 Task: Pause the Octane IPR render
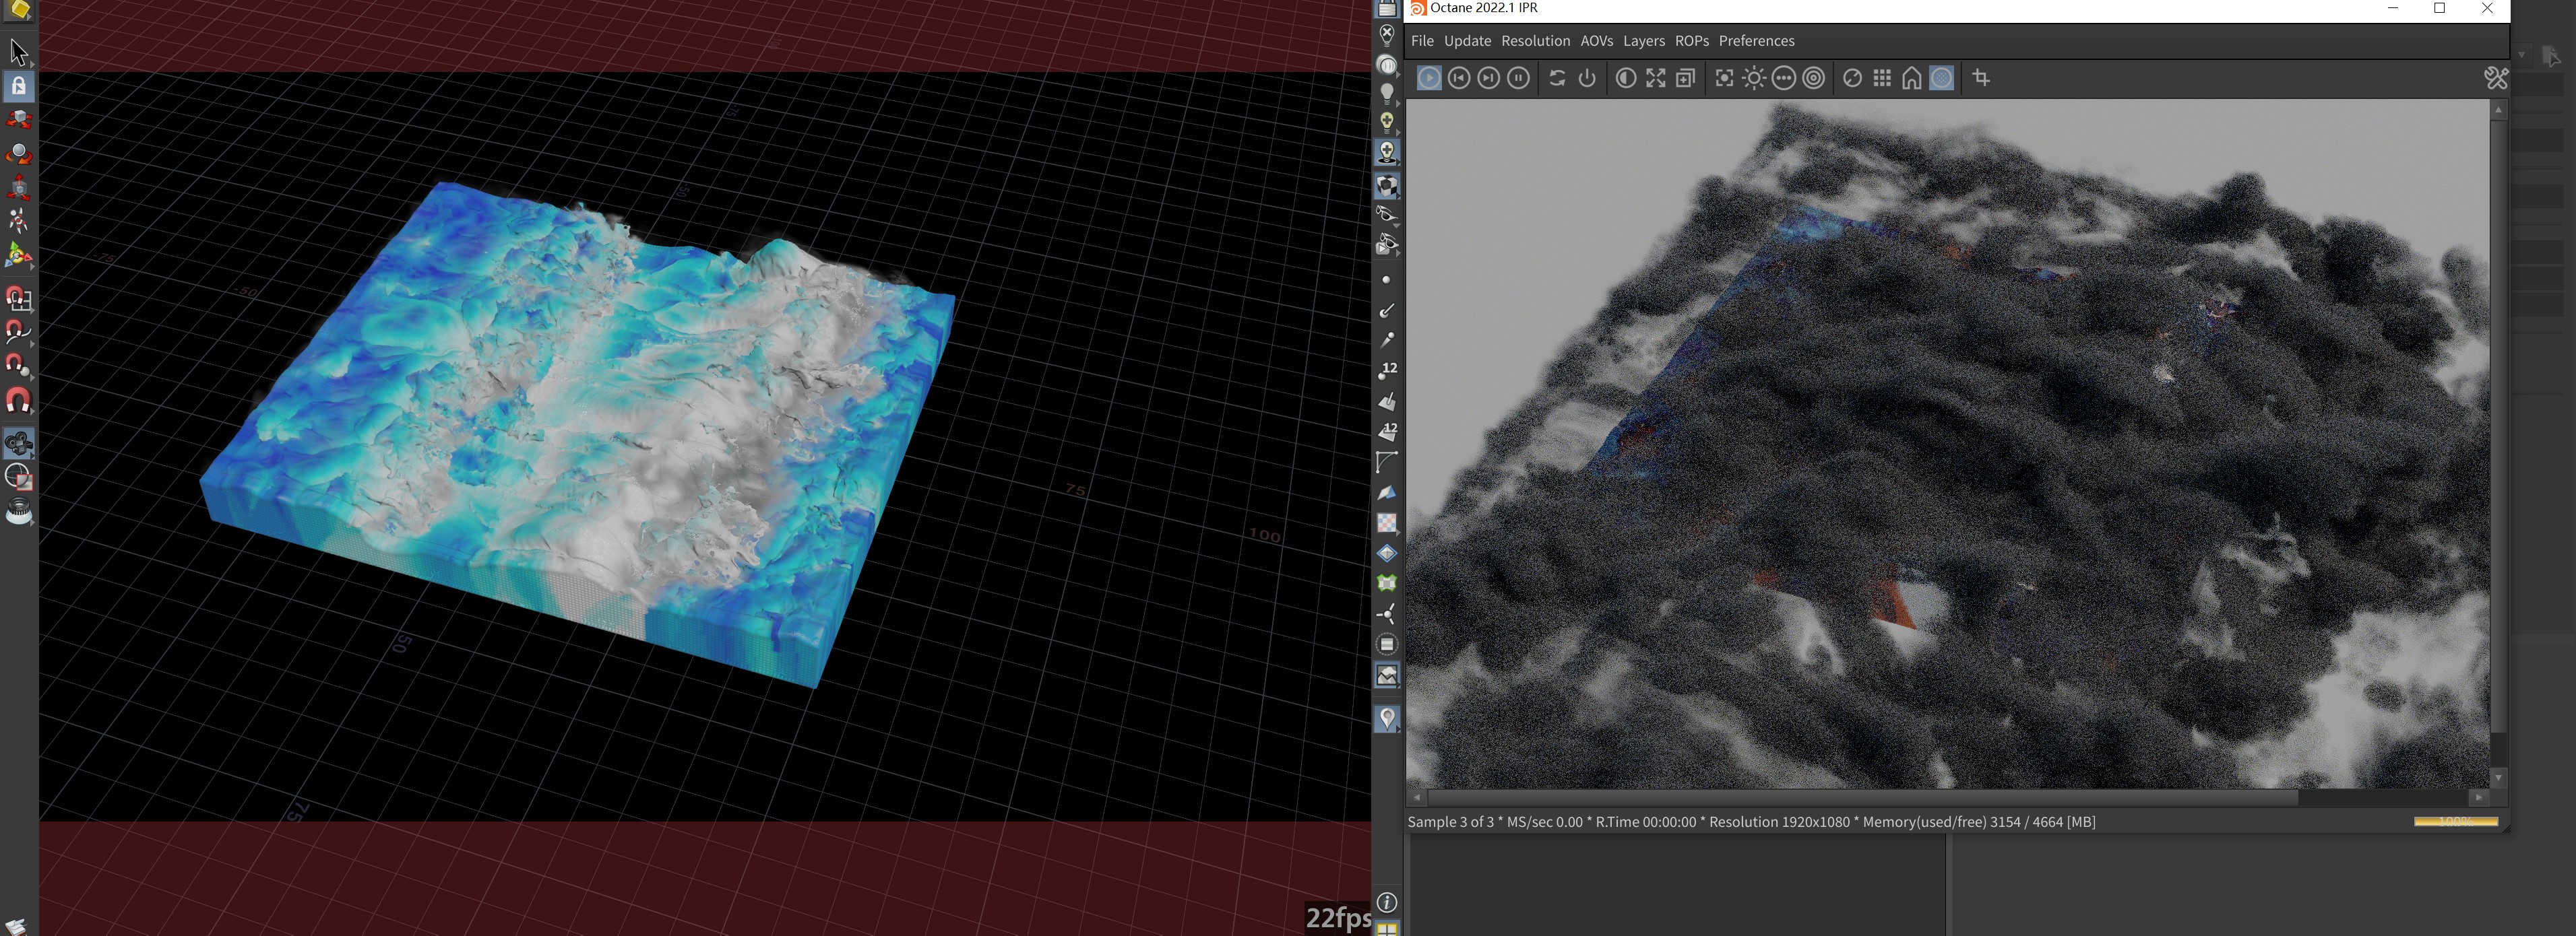(1518, 78)
